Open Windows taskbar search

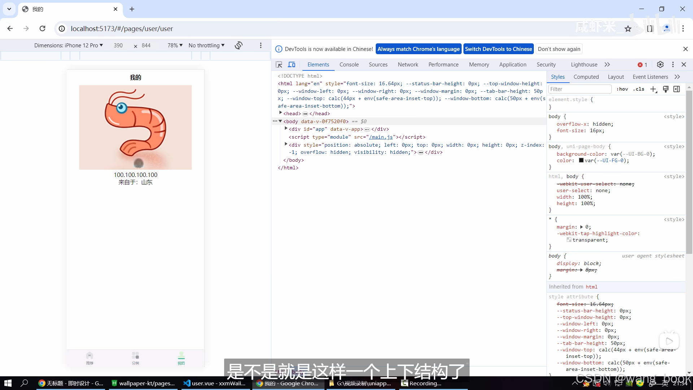click(x=24, y=383)
